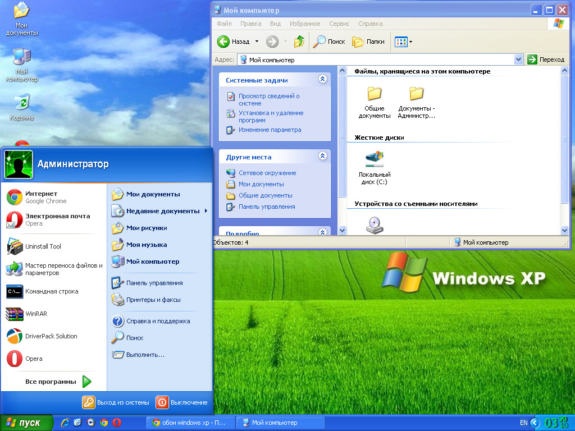This screenshot has height=431, width=575.
Task: Open the Back button history dropdown arrow
Action: point(257,42)
